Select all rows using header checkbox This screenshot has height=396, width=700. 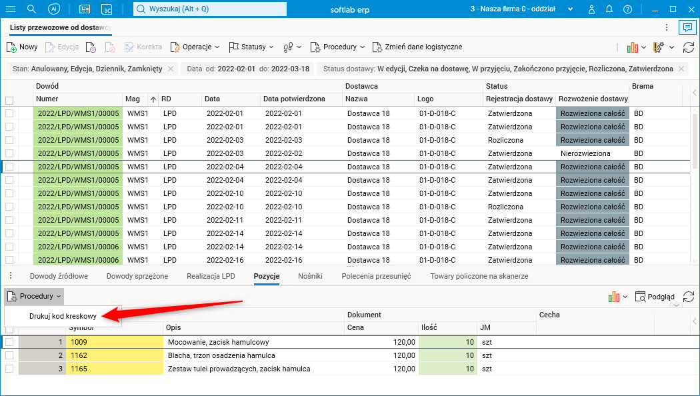point(9,100)
